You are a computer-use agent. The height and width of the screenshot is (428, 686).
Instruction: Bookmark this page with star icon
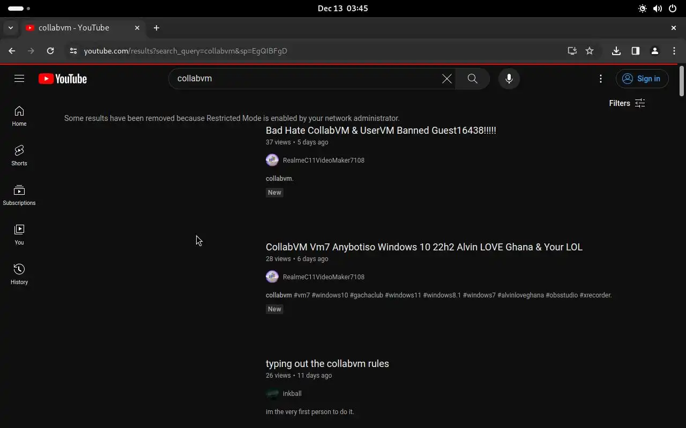point(590,51)
